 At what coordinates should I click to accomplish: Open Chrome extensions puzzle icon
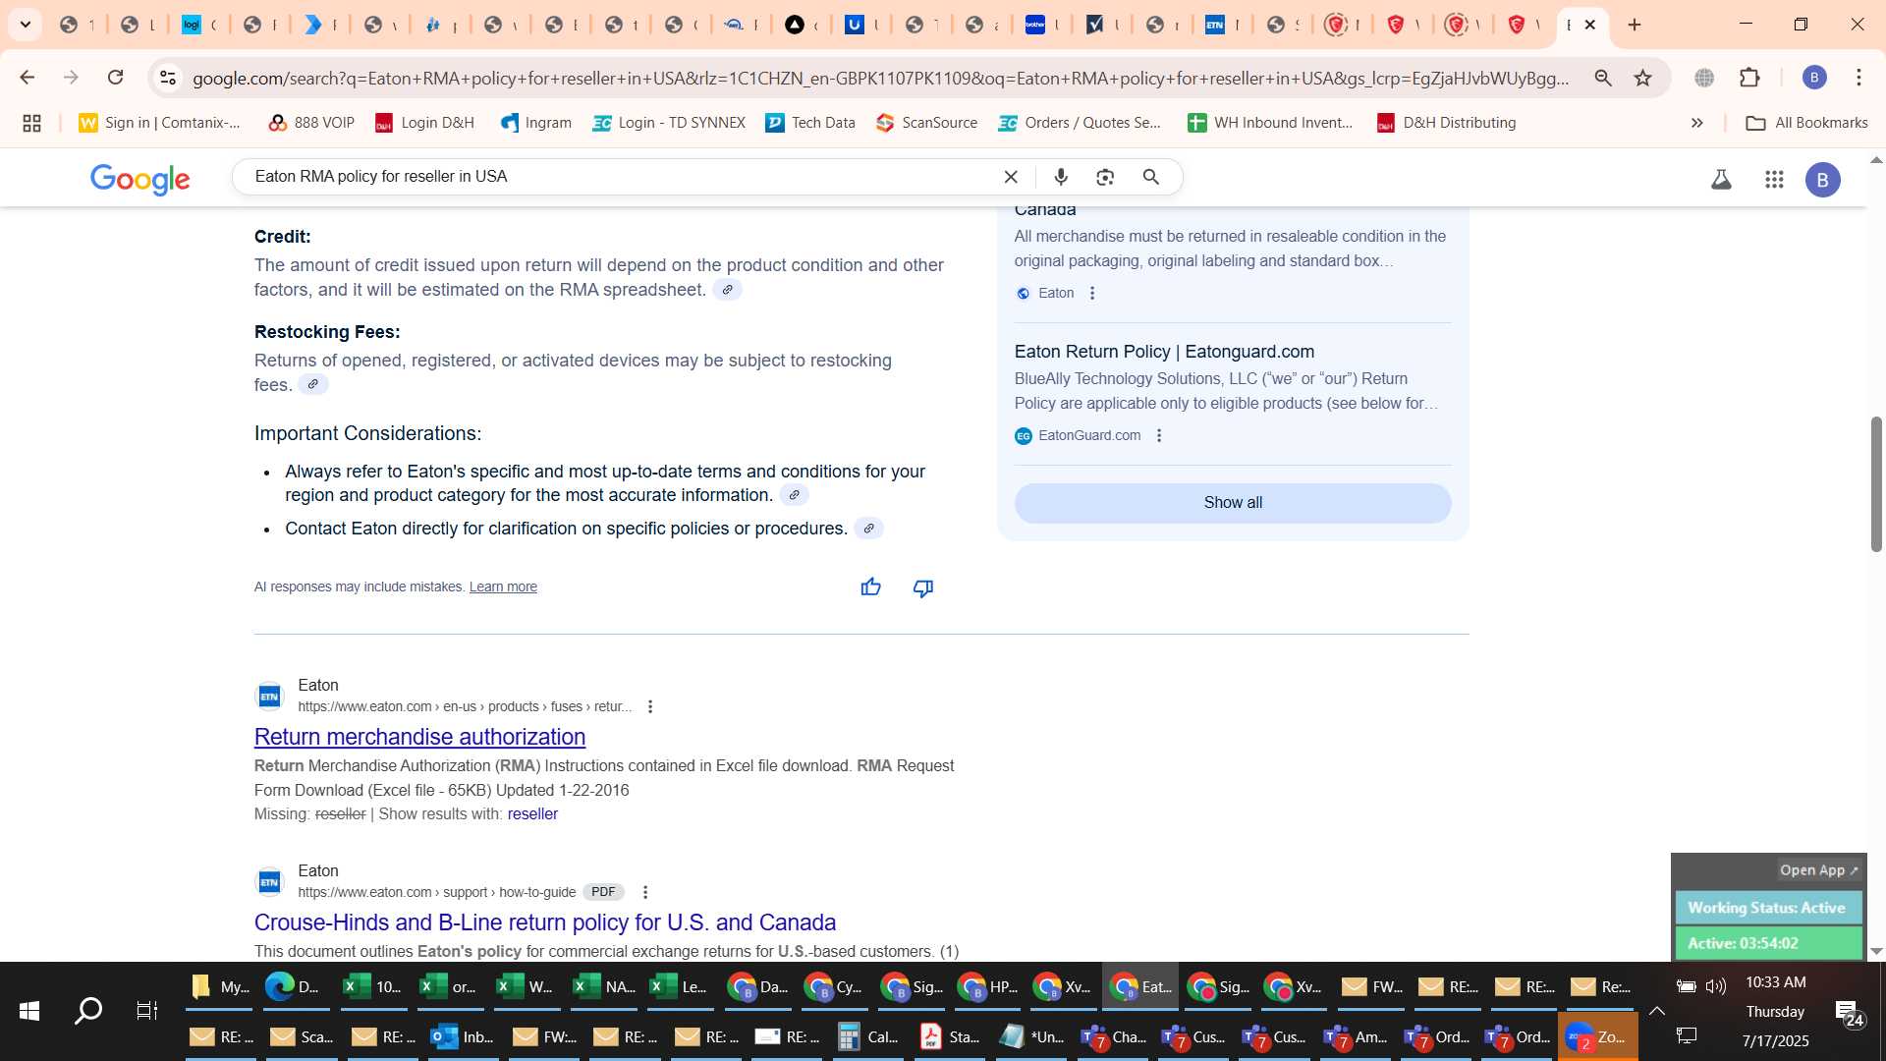click(x=1749, y=78)
